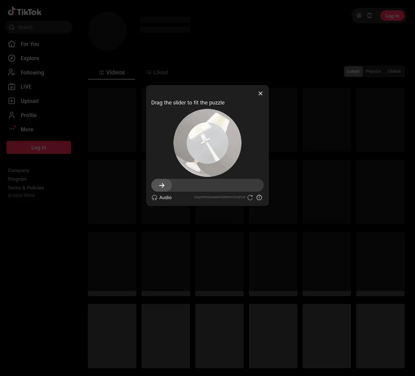Select Latest sort option
The width and height of the screenshot is (415, 376).
pos(353,71)
